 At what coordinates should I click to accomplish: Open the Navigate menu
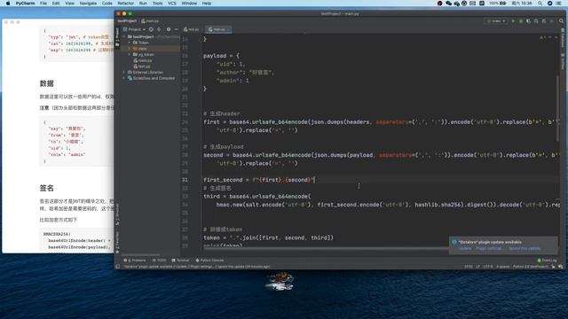tap(88, 4)
